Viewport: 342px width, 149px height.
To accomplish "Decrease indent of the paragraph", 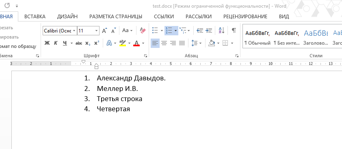I will pos(200,30).
